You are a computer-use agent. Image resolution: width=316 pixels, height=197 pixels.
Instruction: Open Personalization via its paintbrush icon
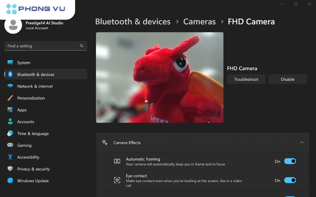tap(10, 98)
